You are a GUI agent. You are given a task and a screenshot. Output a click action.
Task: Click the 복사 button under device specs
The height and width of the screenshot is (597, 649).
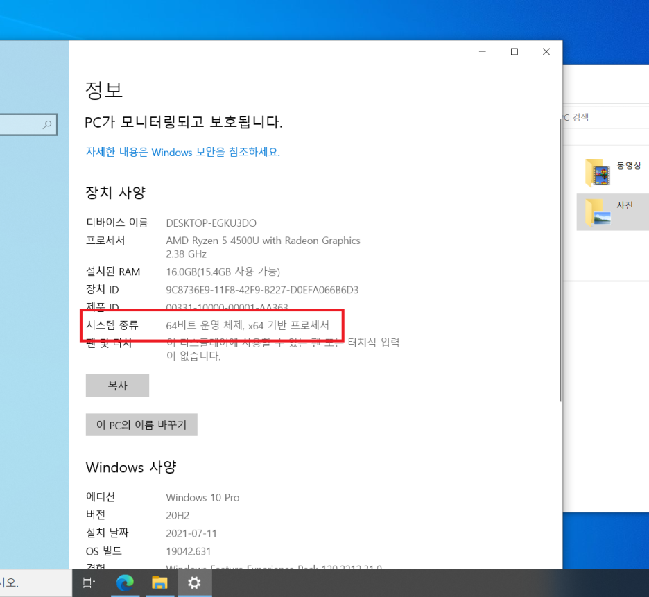118,386
